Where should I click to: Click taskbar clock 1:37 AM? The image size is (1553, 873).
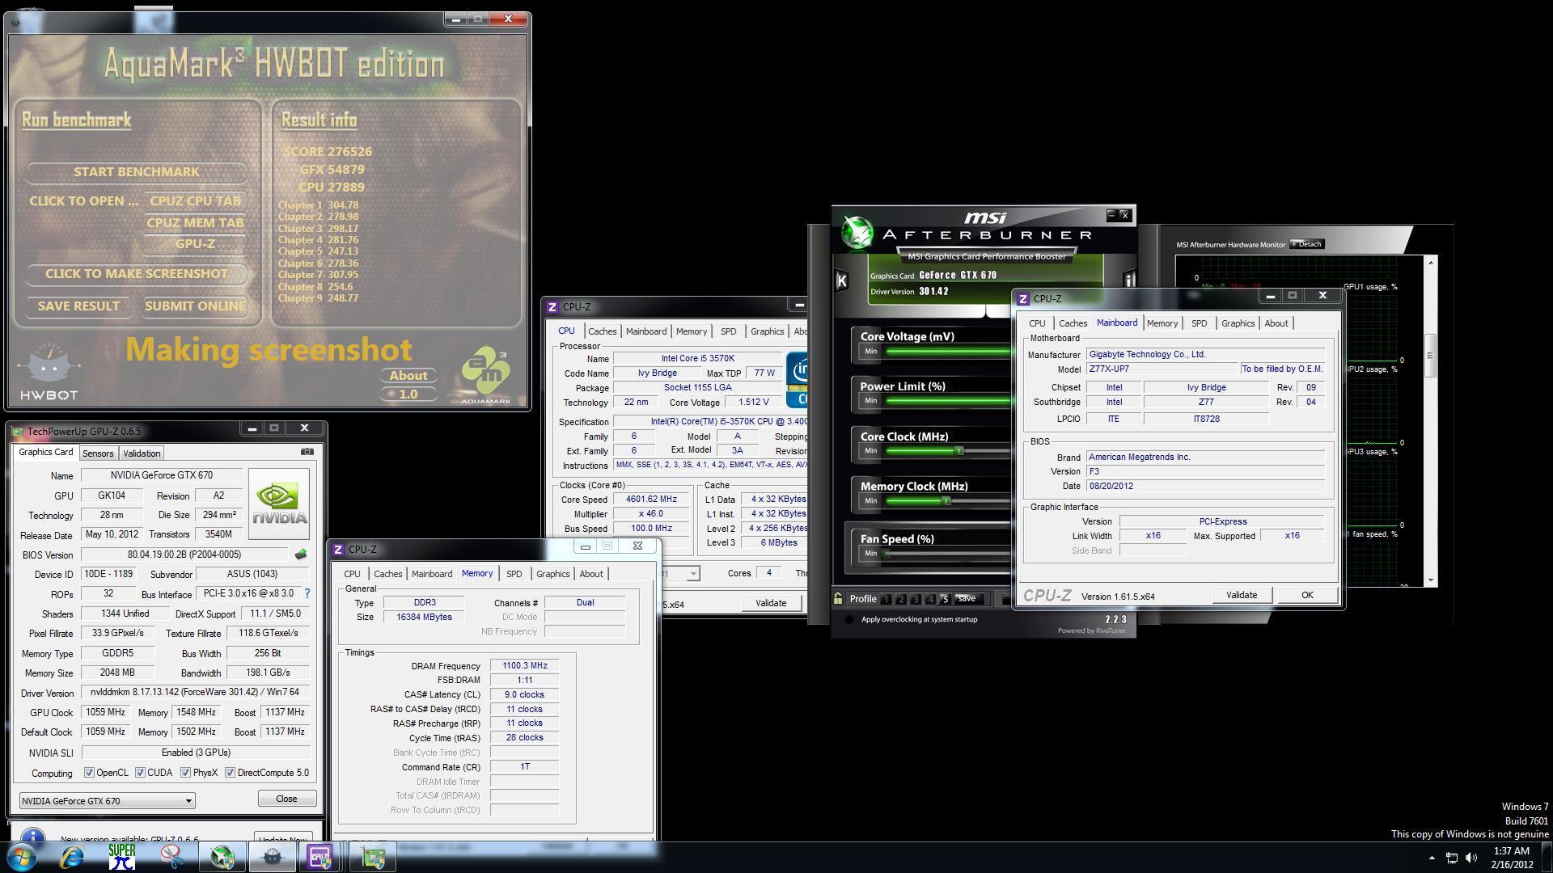coord(1511,851)
